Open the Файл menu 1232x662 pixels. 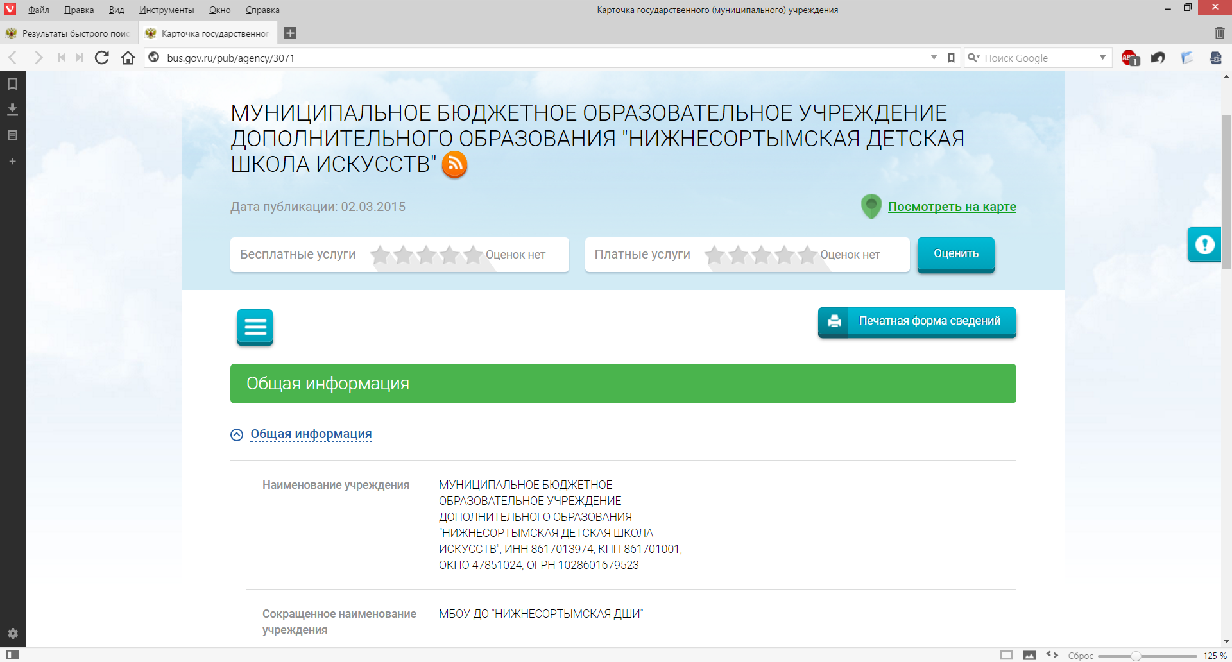pos(38,10)
